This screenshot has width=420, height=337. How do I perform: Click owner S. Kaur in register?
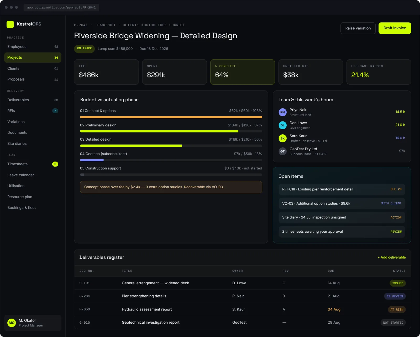point(239,309)
